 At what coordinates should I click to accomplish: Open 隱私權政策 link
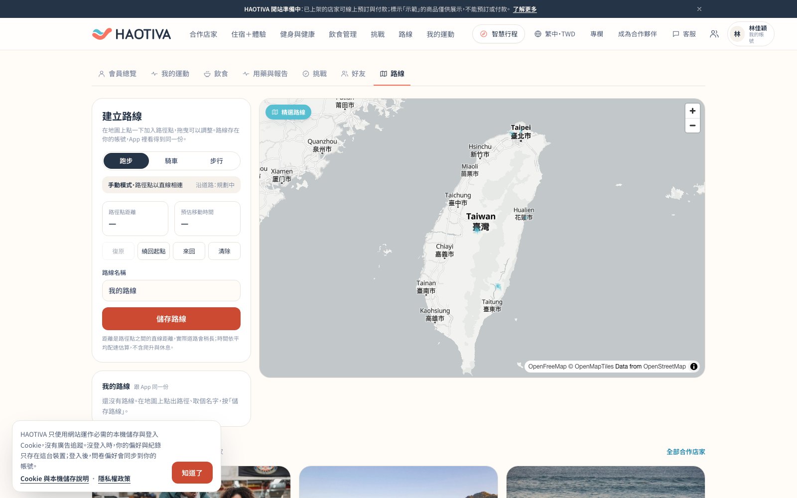[114, 479]
